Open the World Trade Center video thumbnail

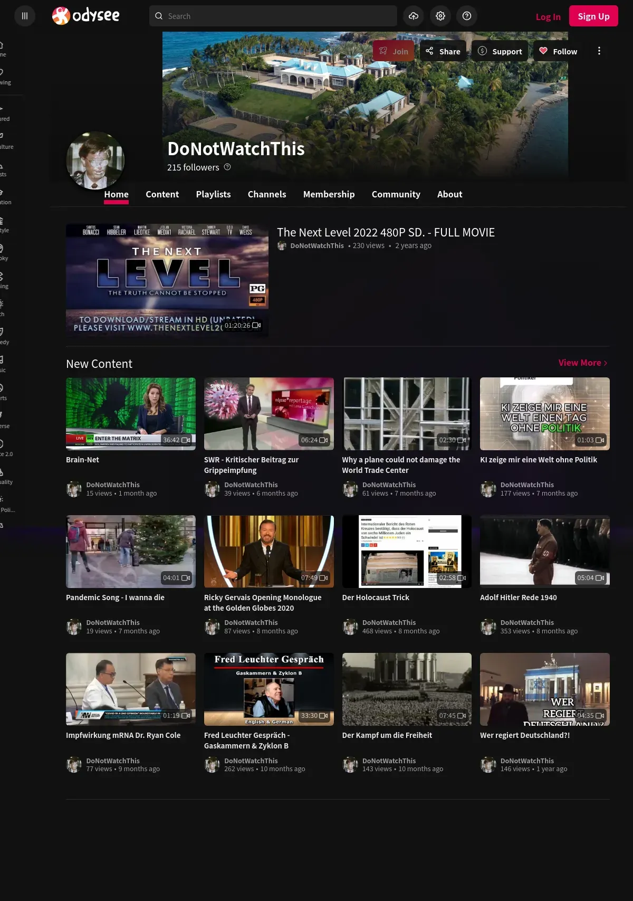pyautogui.click(x=407, y=414)
